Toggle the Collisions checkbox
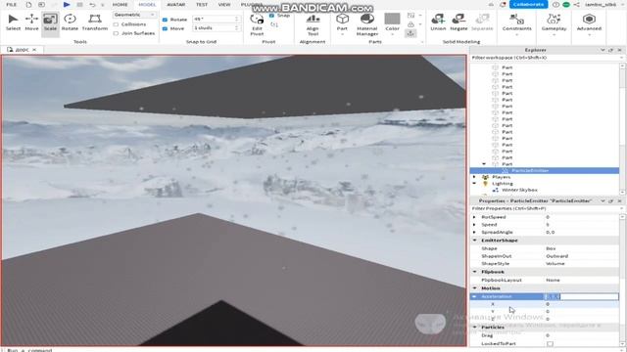The height and width of the screenshot is (352, 627). click(116, 24)
